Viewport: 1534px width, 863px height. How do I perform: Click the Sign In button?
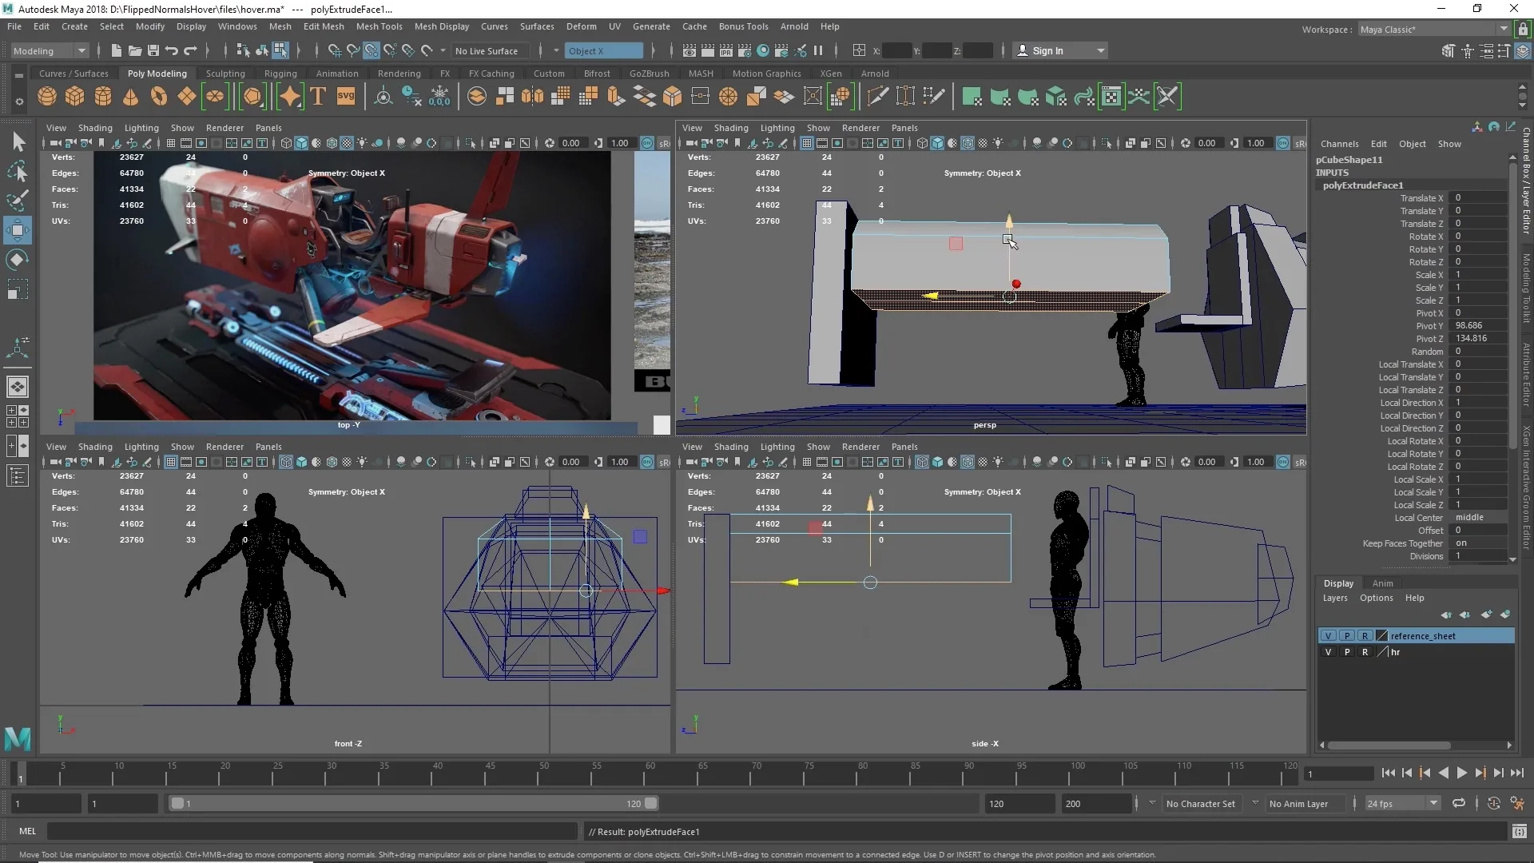click(1049, 50)
